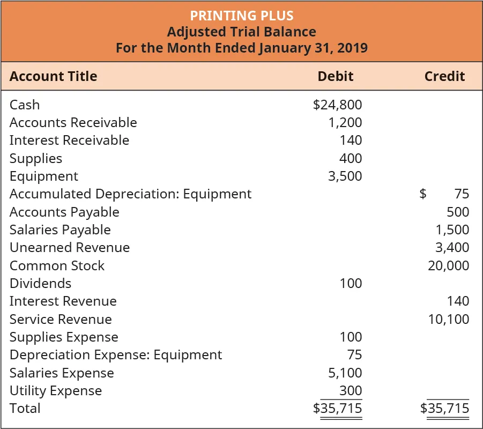Select the Service Revenue credit 10,100
This screenshot has width=483, height=429.
pos(448,319)
